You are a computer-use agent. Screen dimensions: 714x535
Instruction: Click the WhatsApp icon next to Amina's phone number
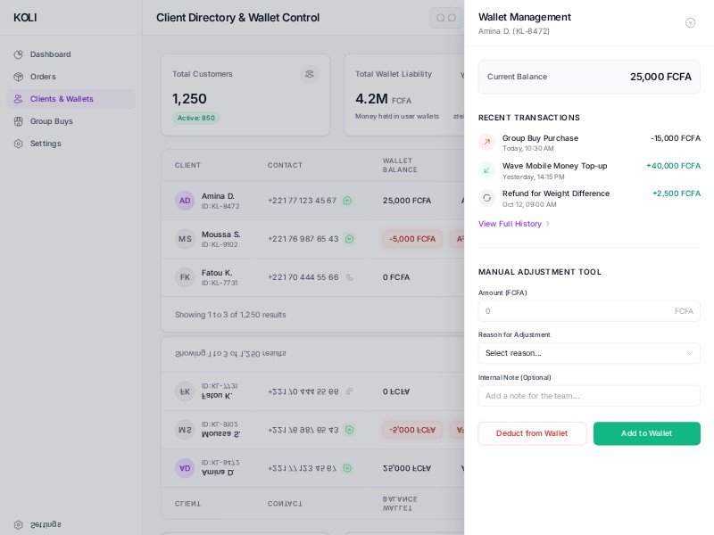pos(347,201)
